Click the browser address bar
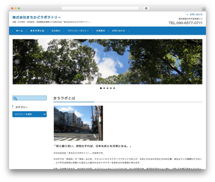The image size is (215, 182). point(102,8)
